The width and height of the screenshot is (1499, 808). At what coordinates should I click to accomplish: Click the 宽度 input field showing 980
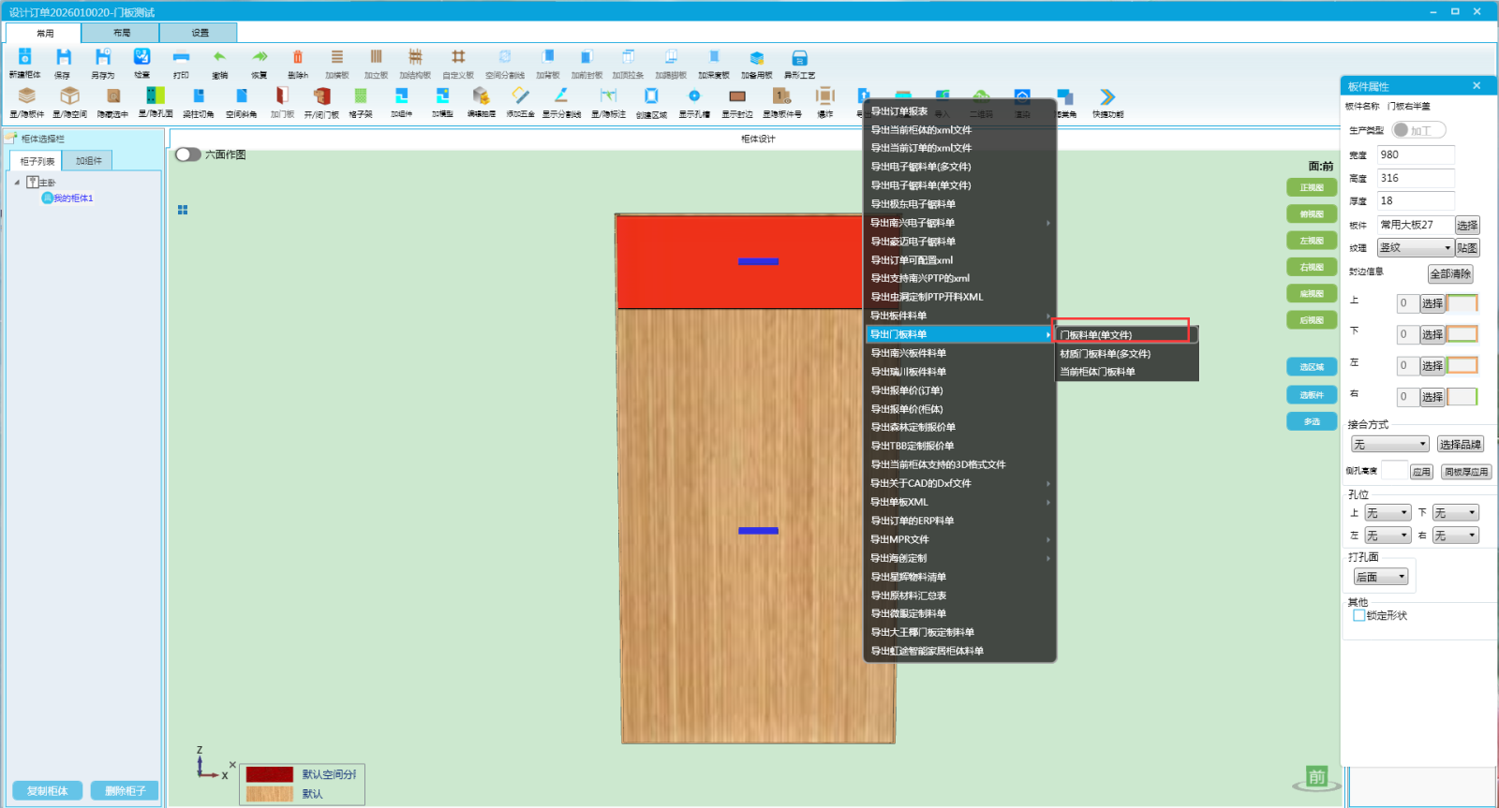[x=1416, y=155]
